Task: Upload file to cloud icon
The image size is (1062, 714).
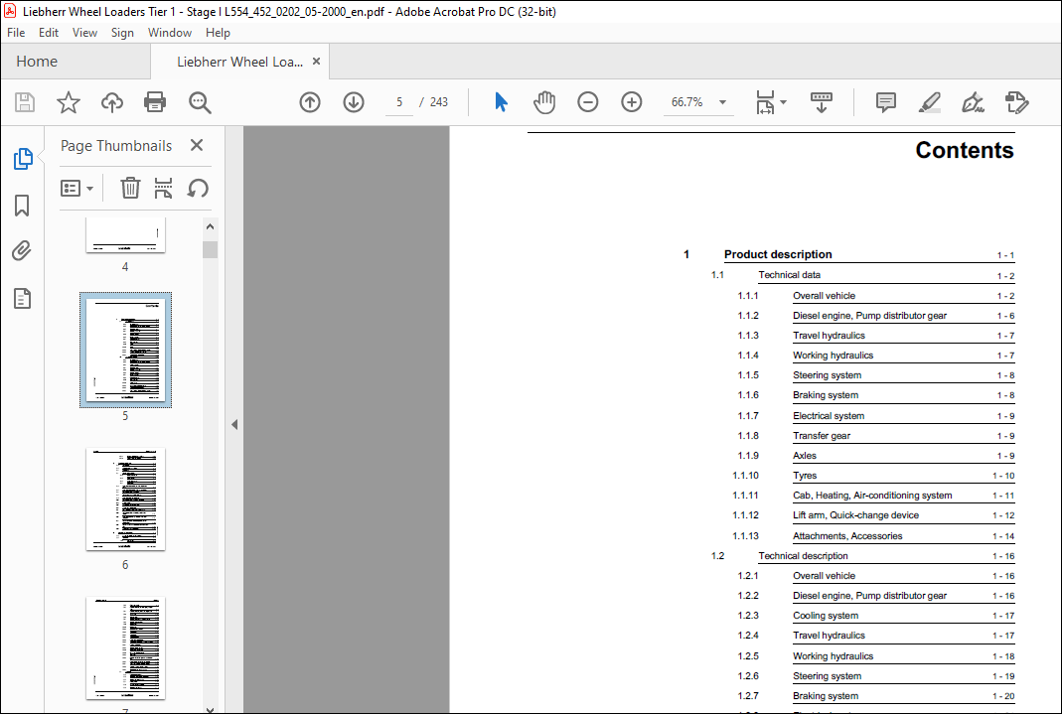Action: click(111, 102)
